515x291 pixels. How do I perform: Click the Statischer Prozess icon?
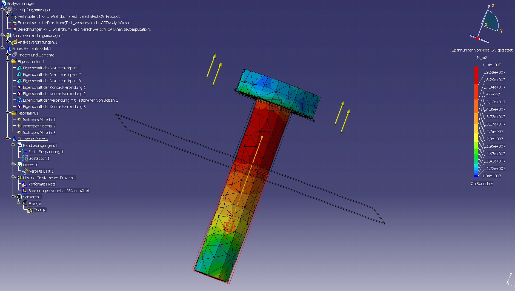[14, 139]
